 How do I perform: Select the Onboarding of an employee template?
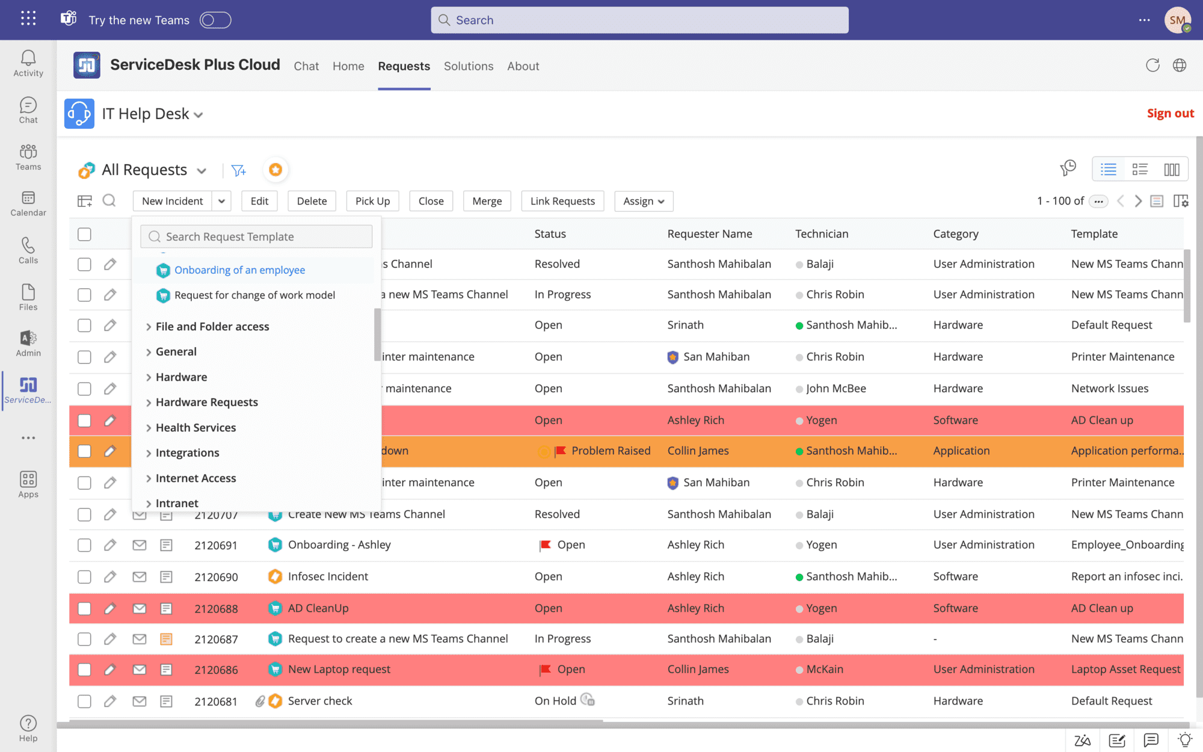(239, 270)
